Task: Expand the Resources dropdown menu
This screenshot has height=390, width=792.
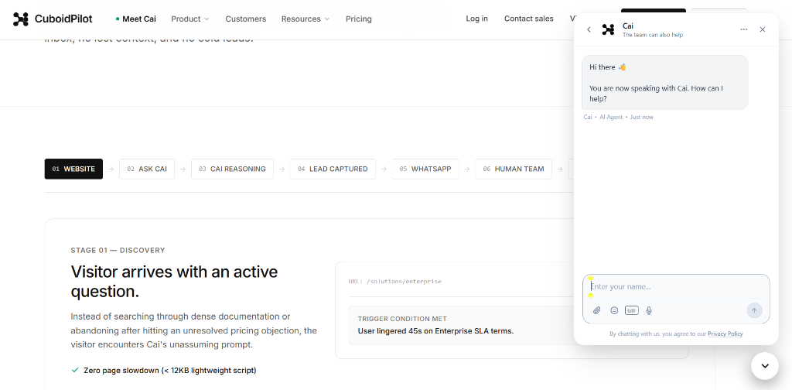Action: (305, 19)
